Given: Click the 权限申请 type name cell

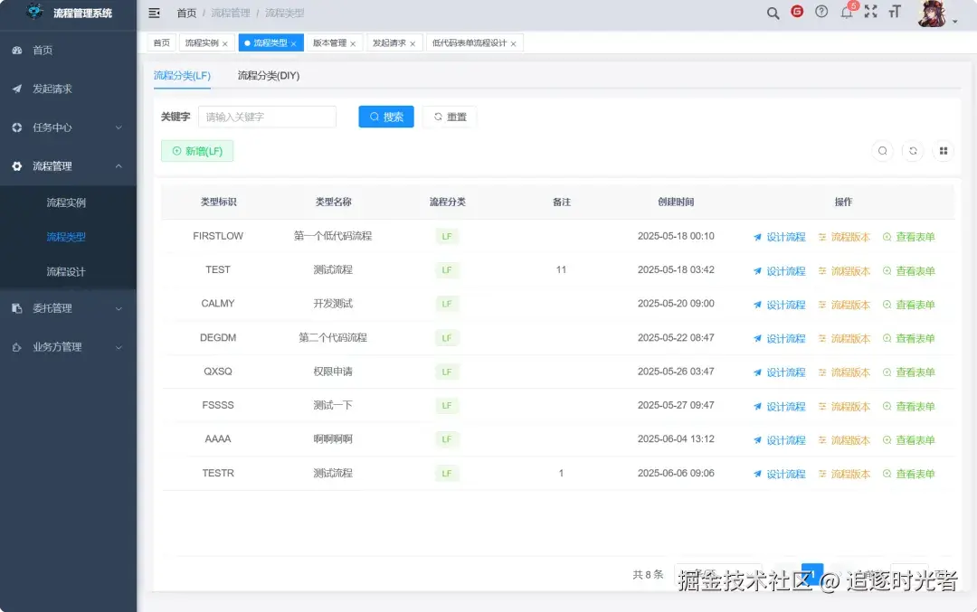Looking at the screenshot, I should point(333,371).
